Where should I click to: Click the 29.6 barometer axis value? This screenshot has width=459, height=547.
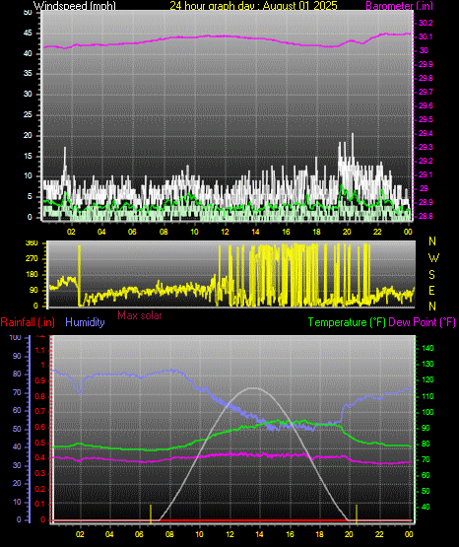tap(426, 105)
